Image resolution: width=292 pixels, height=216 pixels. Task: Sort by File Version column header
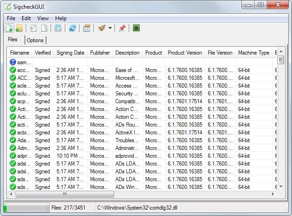pyautogui.click(x=220, y=53)
